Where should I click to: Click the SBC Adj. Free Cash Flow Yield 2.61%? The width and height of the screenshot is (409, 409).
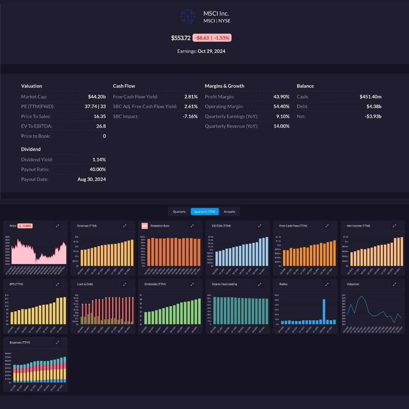[191, 106]
